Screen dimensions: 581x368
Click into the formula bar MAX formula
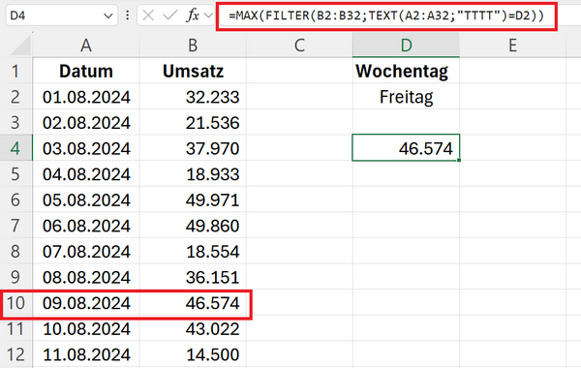tap(386, 15)
